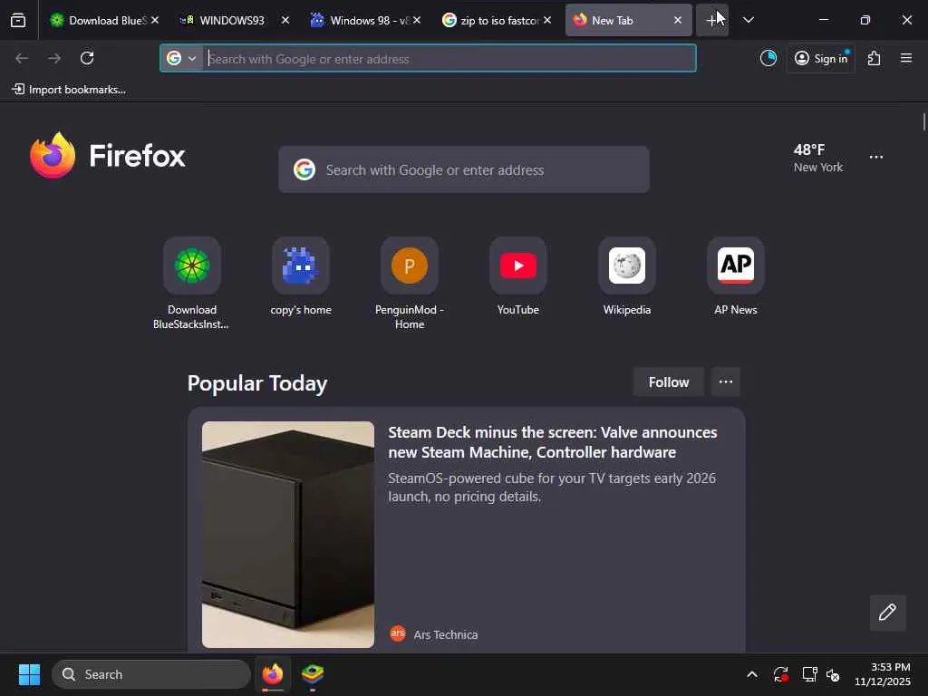
Task: Go forward one page
Action: (x=54, y=58)
